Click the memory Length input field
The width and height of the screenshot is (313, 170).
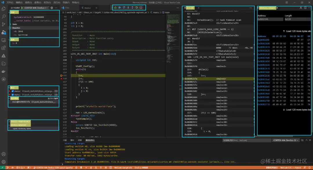[x=297, y=19]
